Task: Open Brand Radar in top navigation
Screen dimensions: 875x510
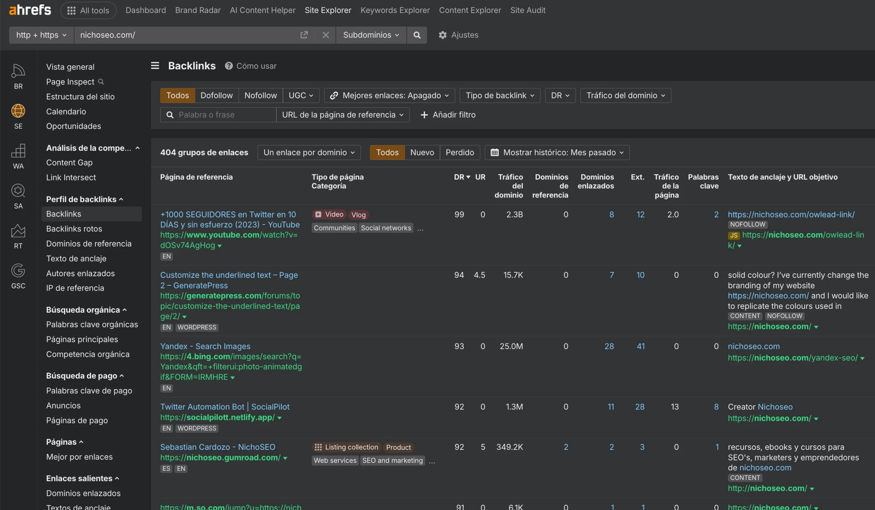Action: 198,10
